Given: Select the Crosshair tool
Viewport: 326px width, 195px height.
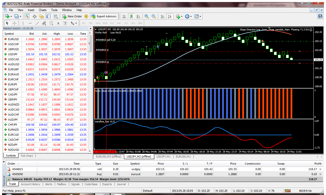Looking at the screenshot, I should click(14, 23).
